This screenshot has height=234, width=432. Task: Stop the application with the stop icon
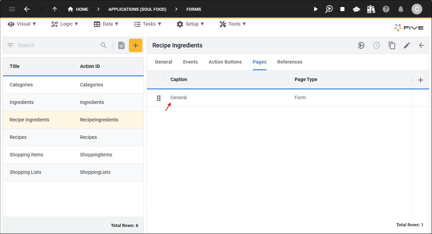(342, 9)
